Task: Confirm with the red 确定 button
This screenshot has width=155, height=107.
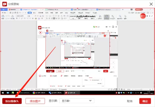Action: [x=145, y=101]
